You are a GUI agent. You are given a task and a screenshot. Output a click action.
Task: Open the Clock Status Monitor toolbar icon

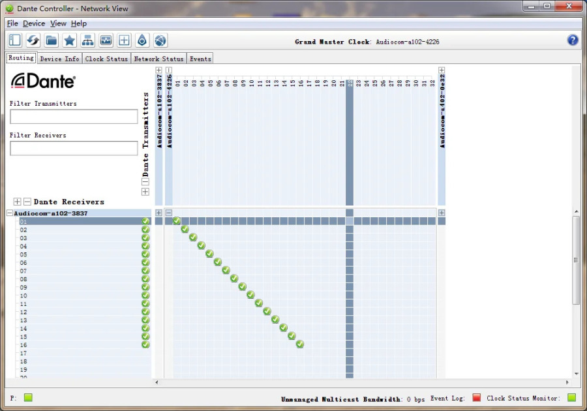(x=106, y=40)
